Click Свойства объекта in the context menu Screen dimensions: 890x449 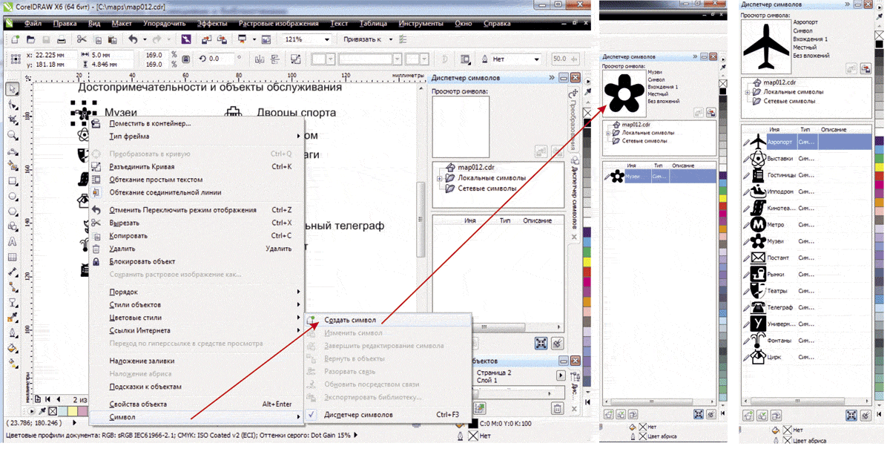click(138, 404)
